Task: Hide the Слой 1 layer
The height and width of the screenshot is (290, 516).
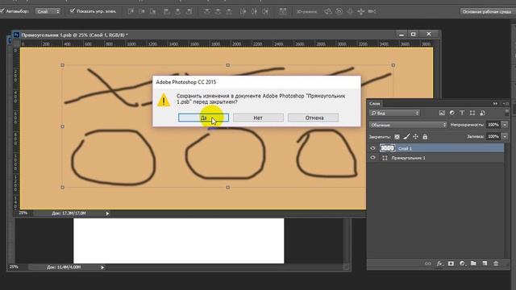Action: pos(372,148)
